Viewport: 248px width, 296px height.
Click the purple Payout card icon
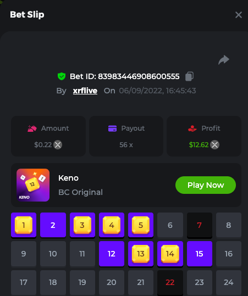coord(112,129)
